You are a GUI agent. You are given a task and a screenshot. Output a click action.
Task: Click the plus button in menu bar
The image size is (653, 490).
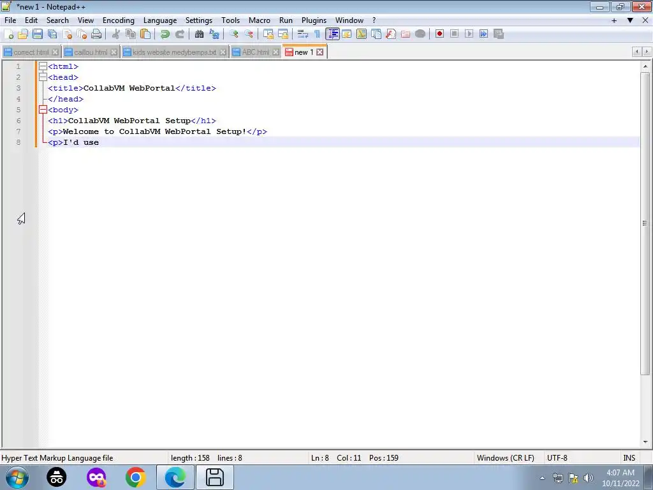(614, 20)
